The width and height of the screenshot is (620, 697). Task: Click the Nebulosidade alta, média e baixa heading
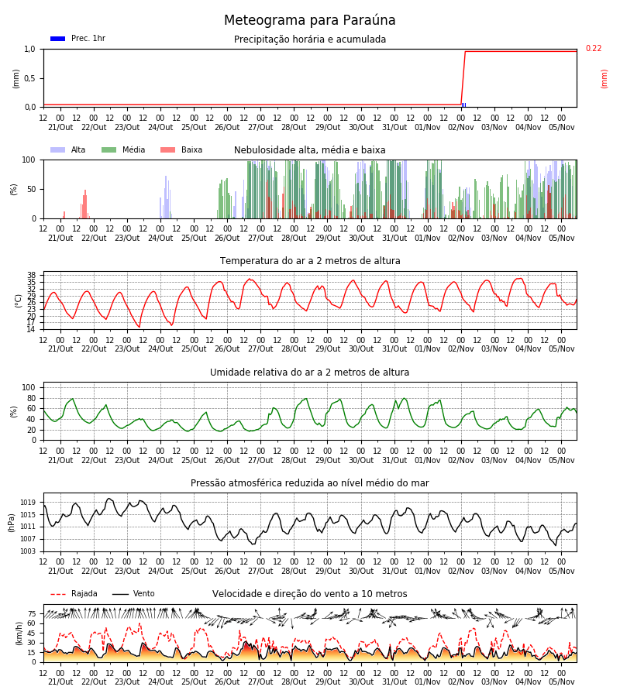point(309,150)
